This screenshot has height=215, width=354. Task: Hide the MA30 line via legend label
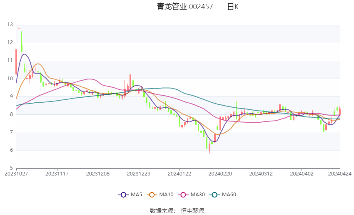pos(197,195)
